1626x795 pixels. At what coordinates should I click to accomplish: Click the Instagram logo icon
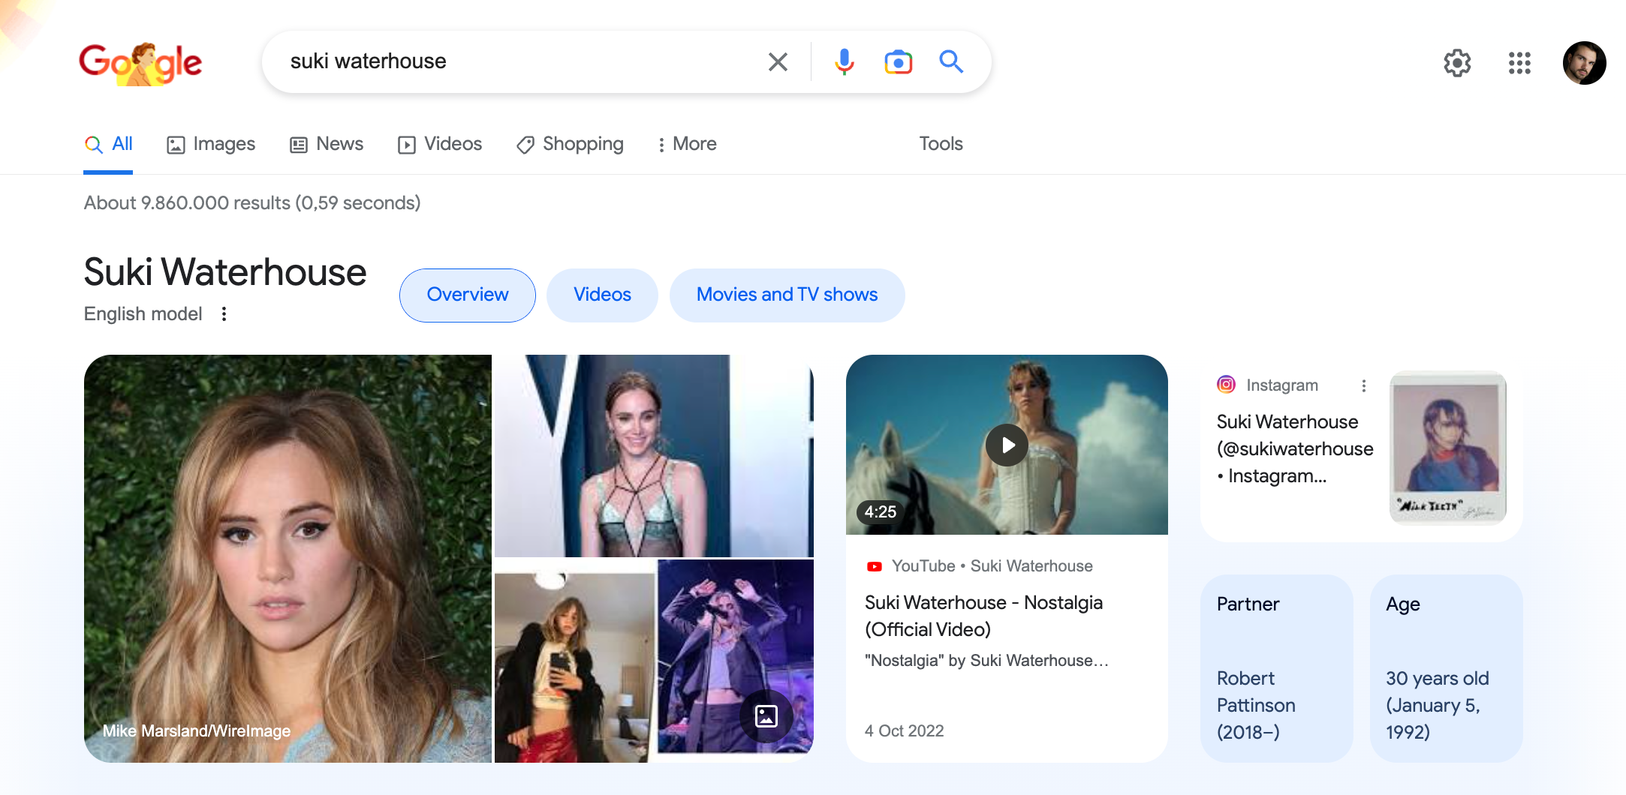coord(1226,385)
